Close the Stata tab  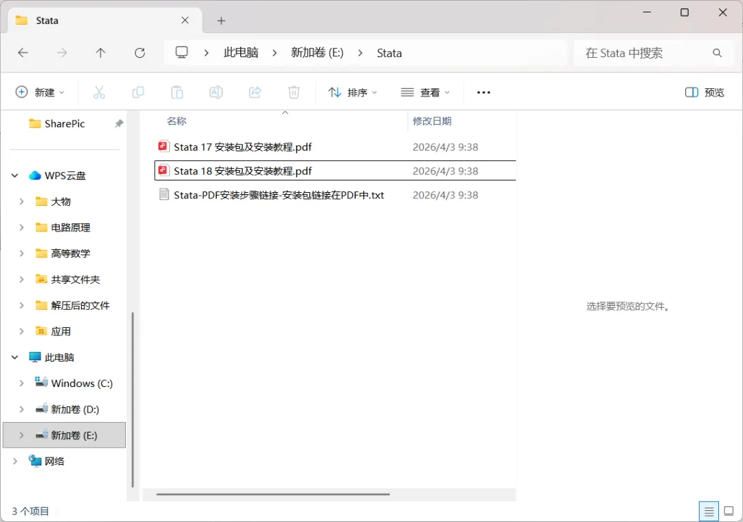(x=185, y=21)
